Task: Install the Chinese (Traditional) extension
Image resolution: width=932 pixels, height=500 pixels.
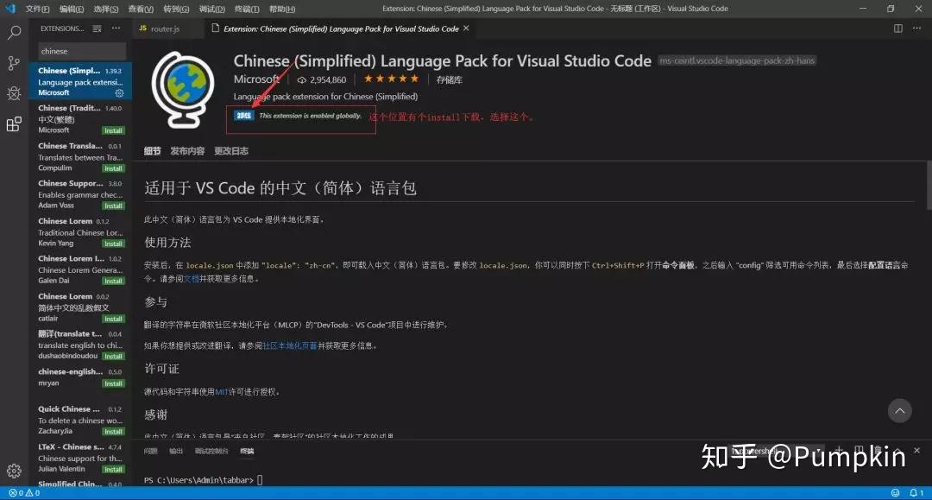Action: tap(113, 130)
